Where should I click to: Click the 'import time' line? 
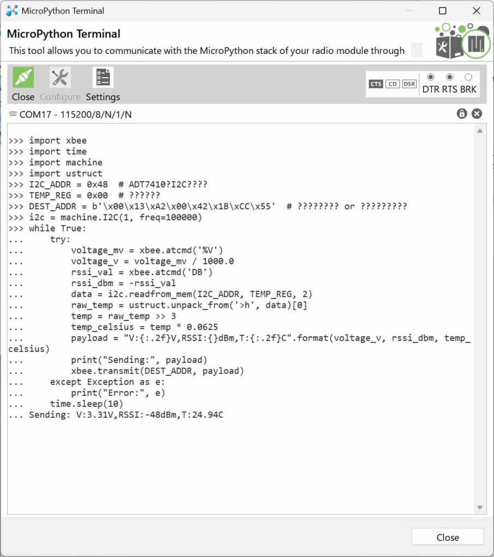(48, 152)
